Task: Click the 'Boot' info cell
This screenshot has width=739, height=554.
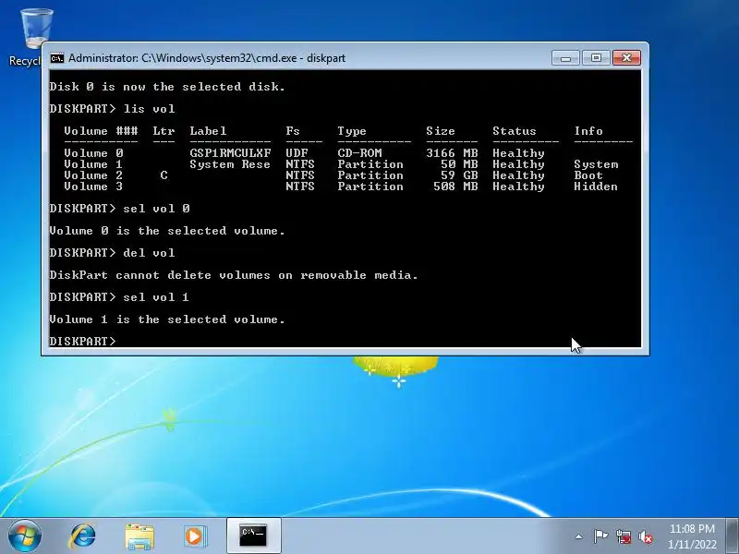Action: pos(588,175)
